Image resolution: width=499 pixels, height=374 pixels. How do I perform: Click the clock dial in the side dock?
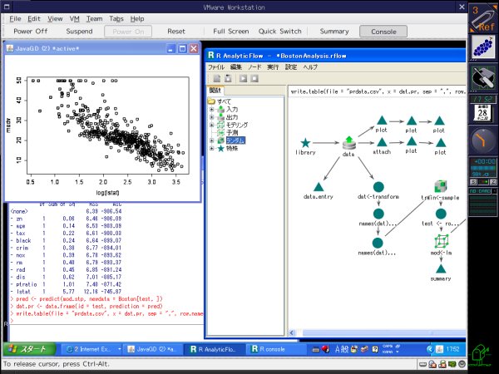(482, 140)
